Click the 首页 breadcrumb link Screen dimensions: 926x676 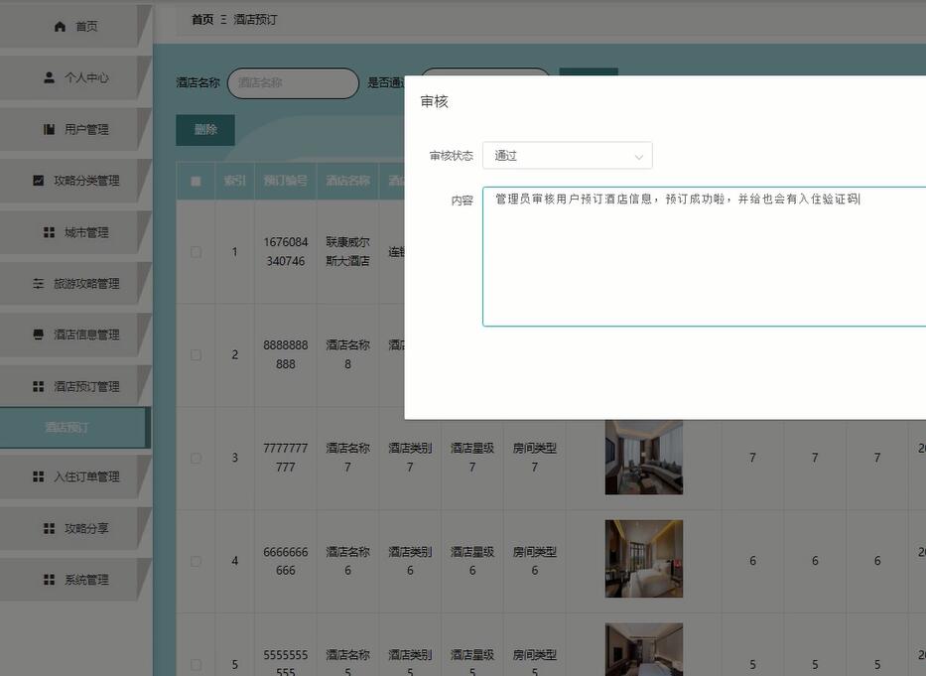[198, 18]
